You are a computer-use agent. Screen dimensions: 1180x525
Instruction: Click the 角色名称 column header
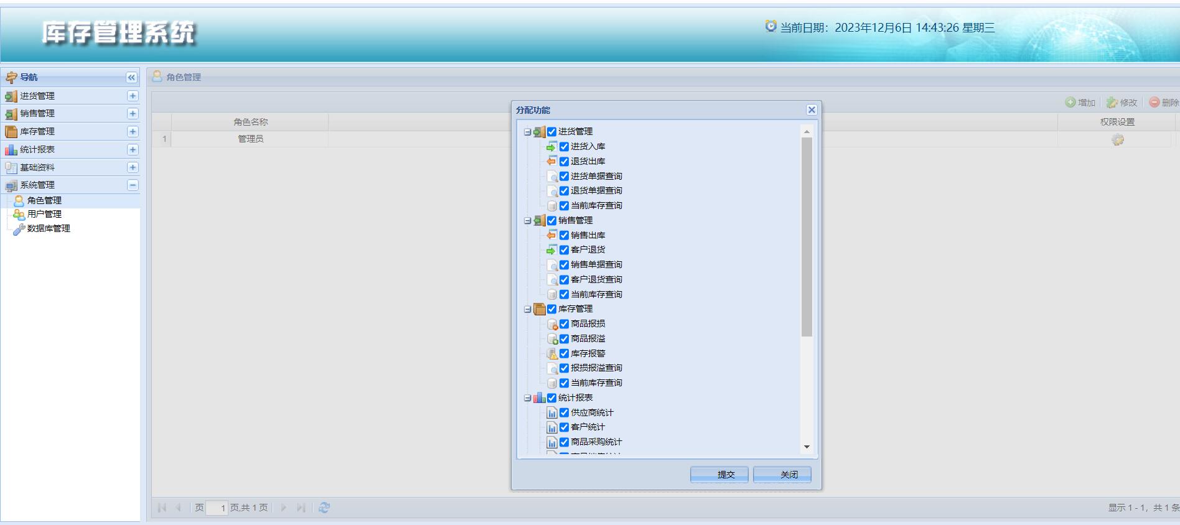(250, 122)
